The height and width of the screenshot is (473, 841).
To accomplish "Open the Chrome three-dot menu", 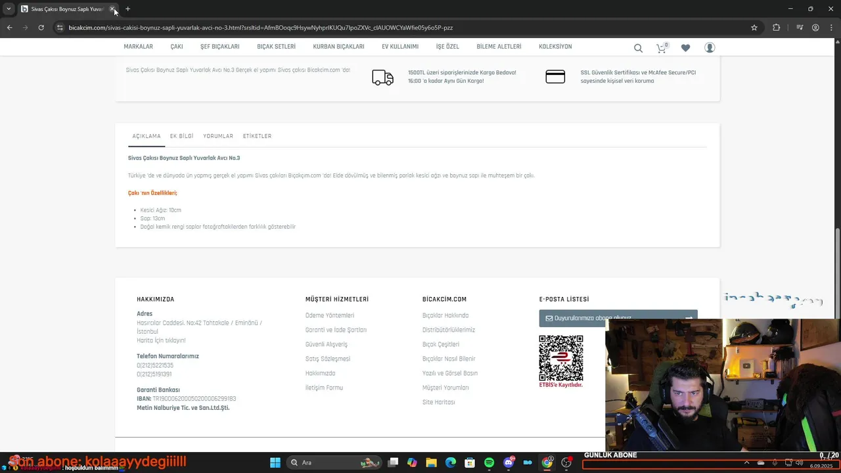I will [831, 28].
